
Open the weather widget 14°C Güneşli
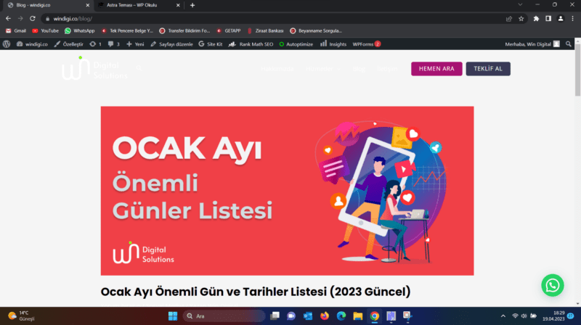click(22, 316)
